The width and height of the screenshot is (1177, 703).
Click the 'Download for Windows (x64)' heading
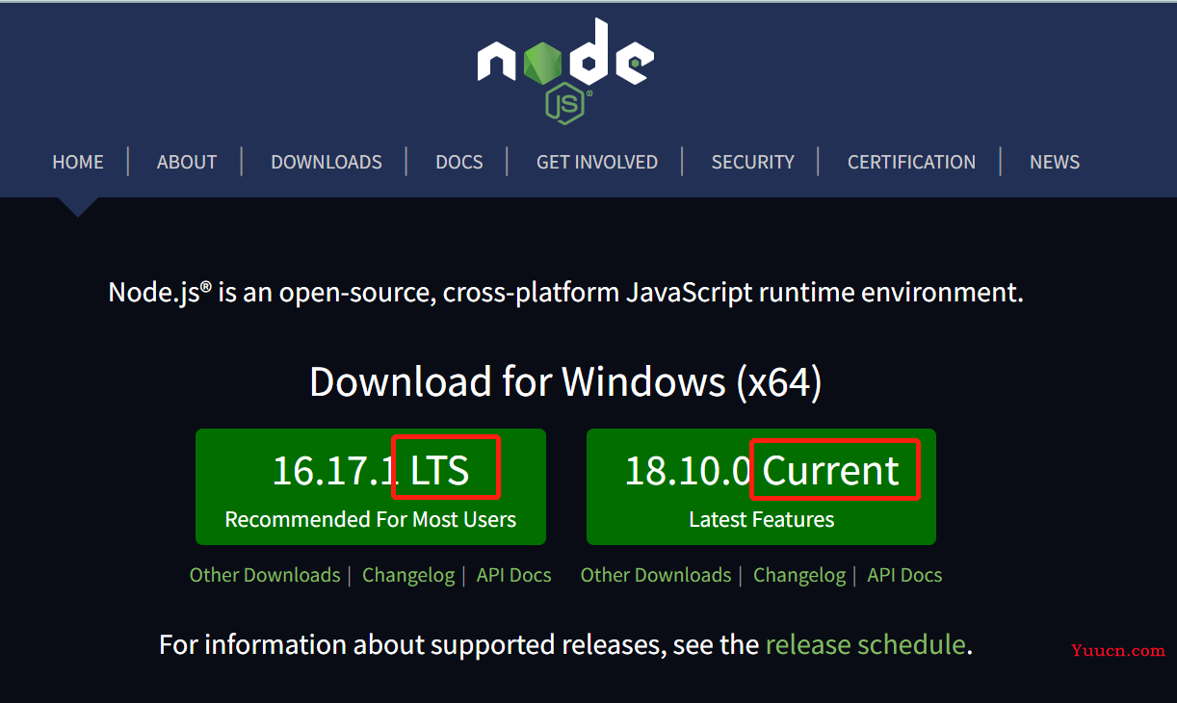pos(565,382)
